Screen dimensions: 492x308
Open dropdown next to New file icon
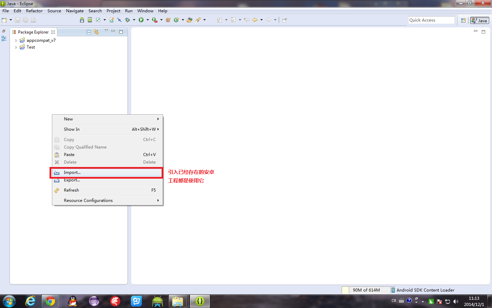11,20
